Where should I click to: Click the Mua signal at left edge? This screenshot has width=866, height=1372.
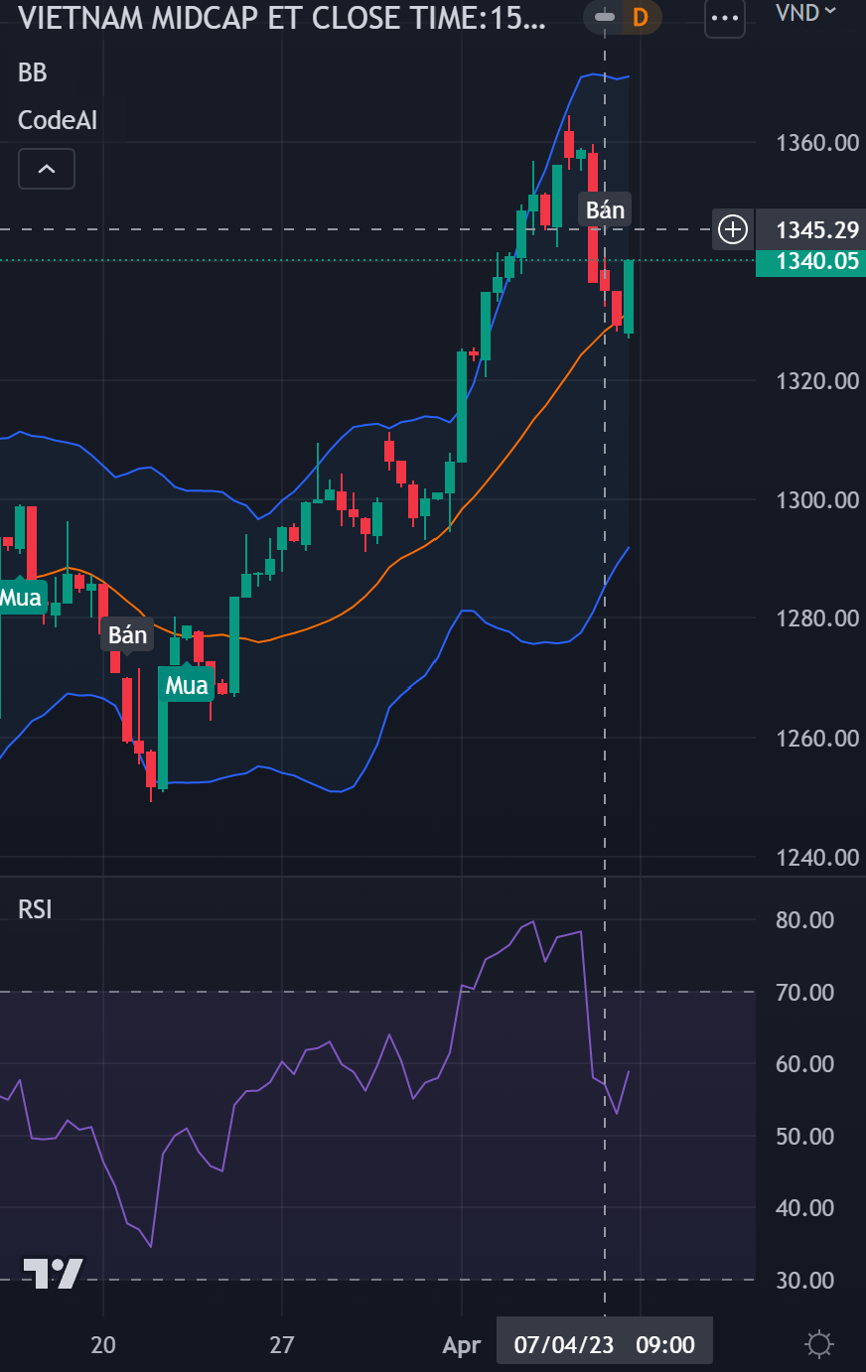(x=22, y=597)
